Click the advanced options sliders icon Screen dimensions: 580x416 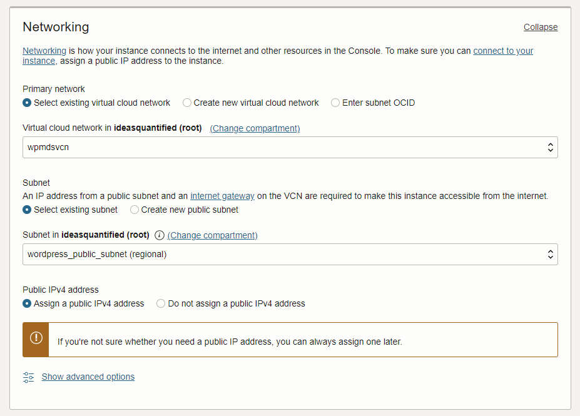(29, 377)
